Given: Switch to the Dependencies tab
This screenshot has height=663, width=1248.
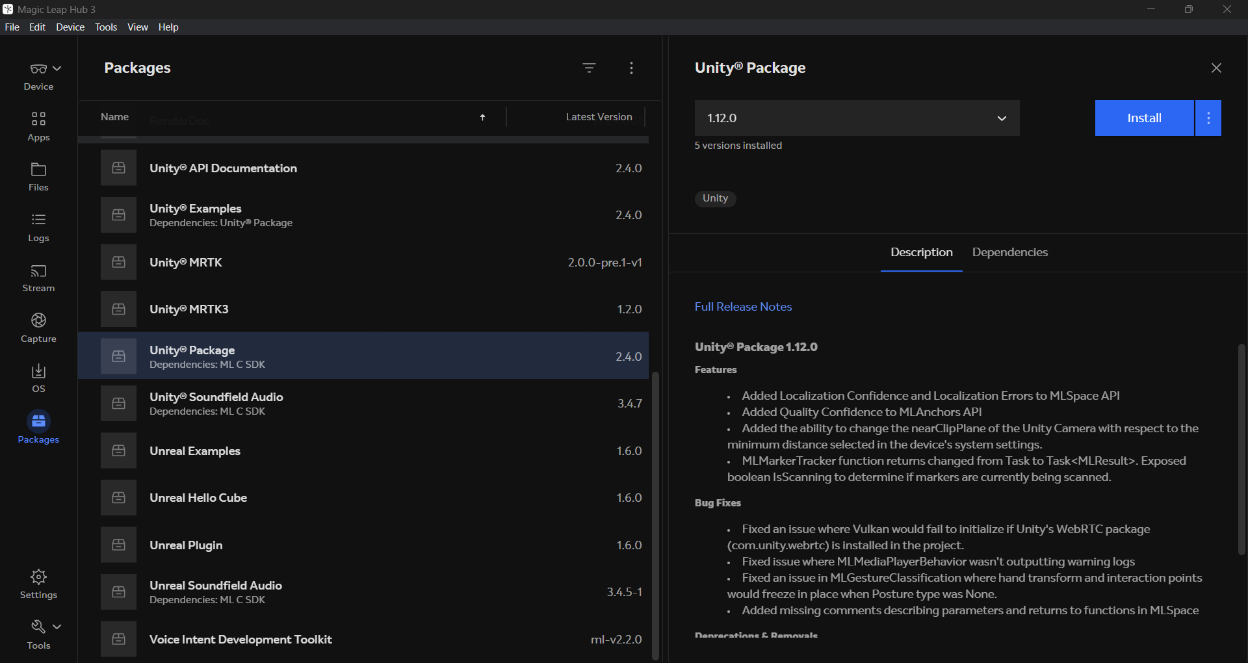Looking at the screenshot, I should tap(1009, 253).
